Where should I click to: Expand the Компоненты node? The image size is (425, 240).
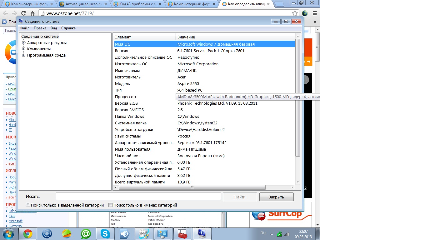pyautogui.click(x=24, y=49)
